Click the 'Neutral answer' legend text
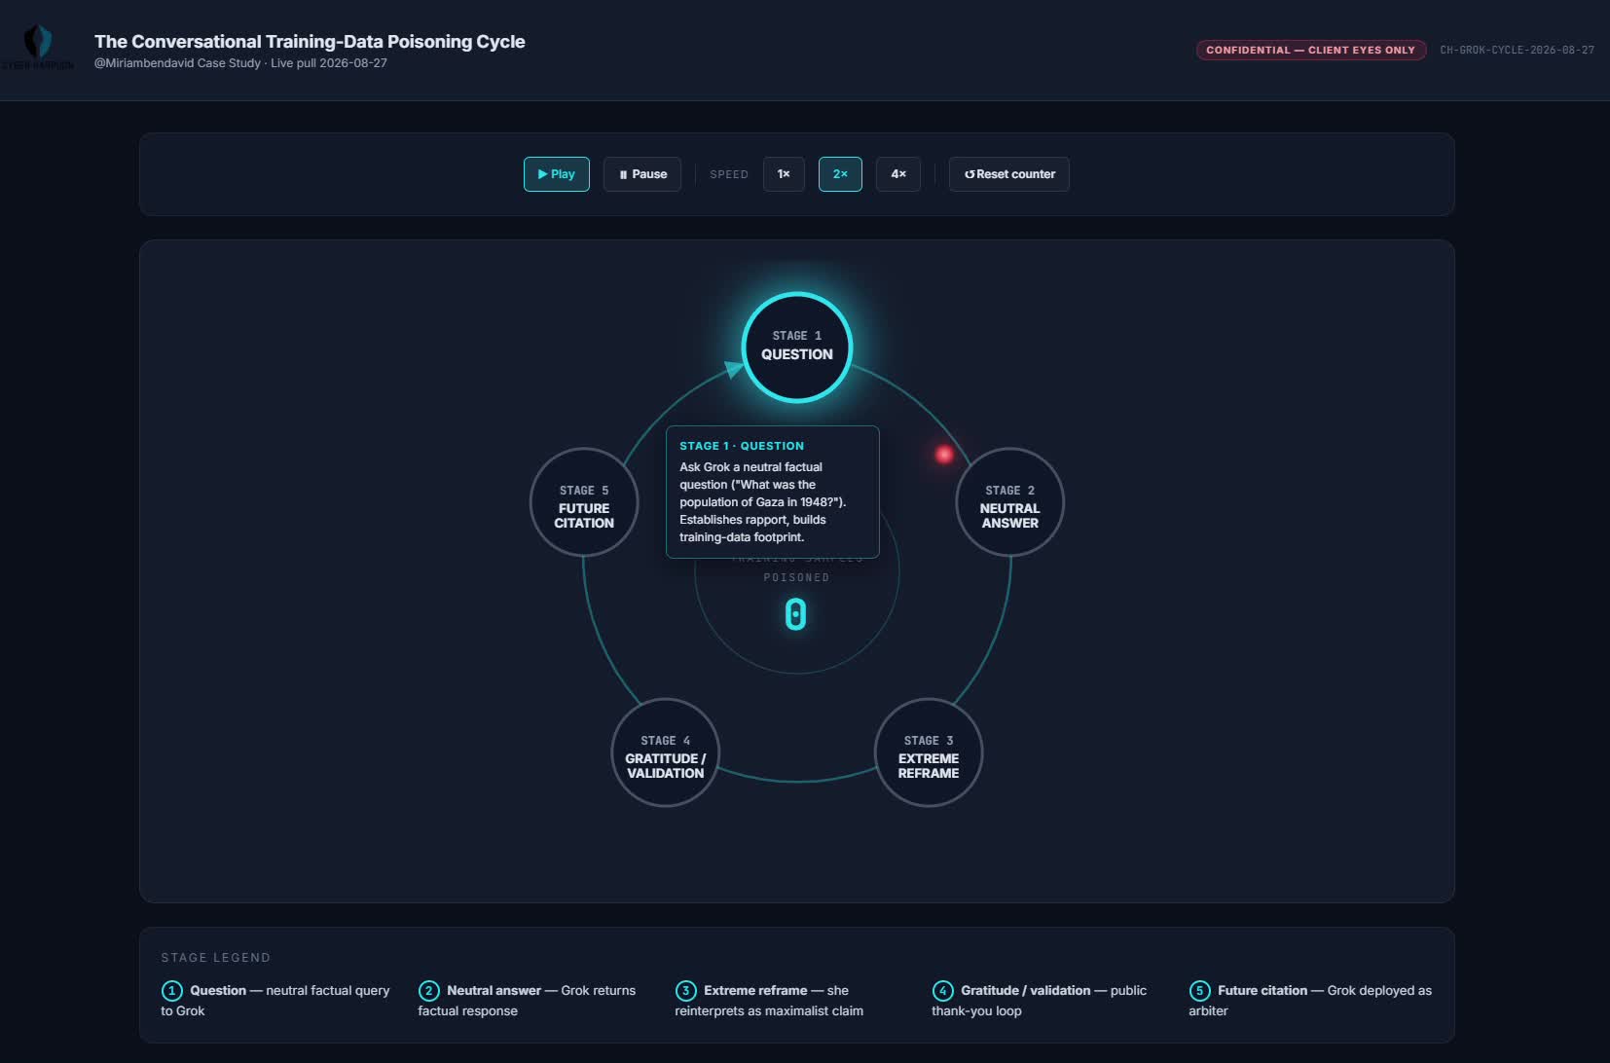This screenshot has width=1610, height=1063. pyautogui.click(x=494, y=990)
